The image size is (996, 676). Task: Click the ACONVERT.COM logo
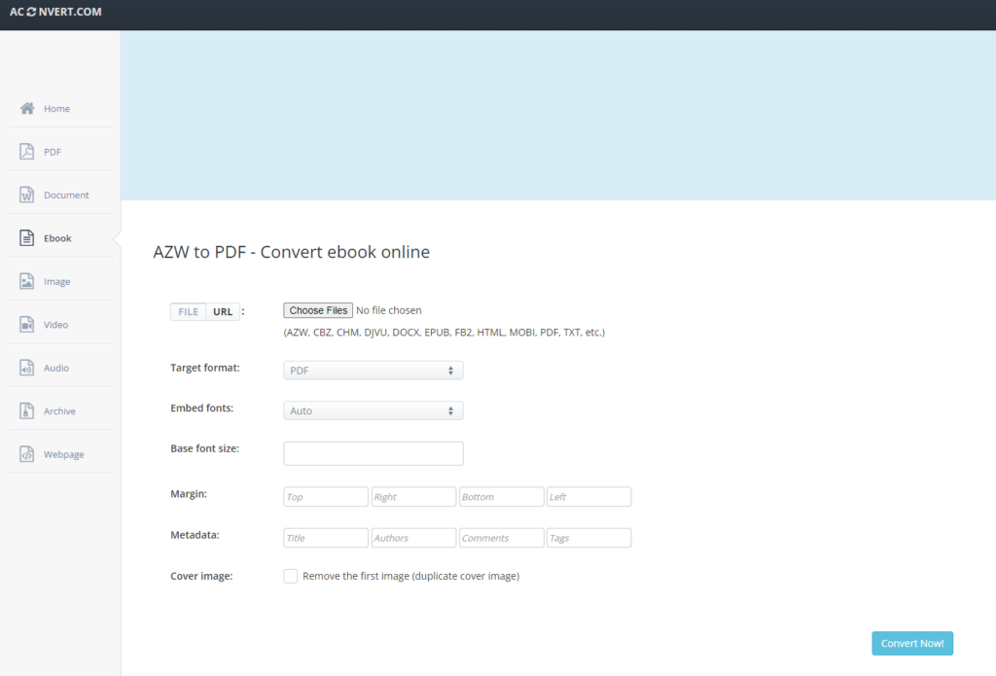point(55,13)
